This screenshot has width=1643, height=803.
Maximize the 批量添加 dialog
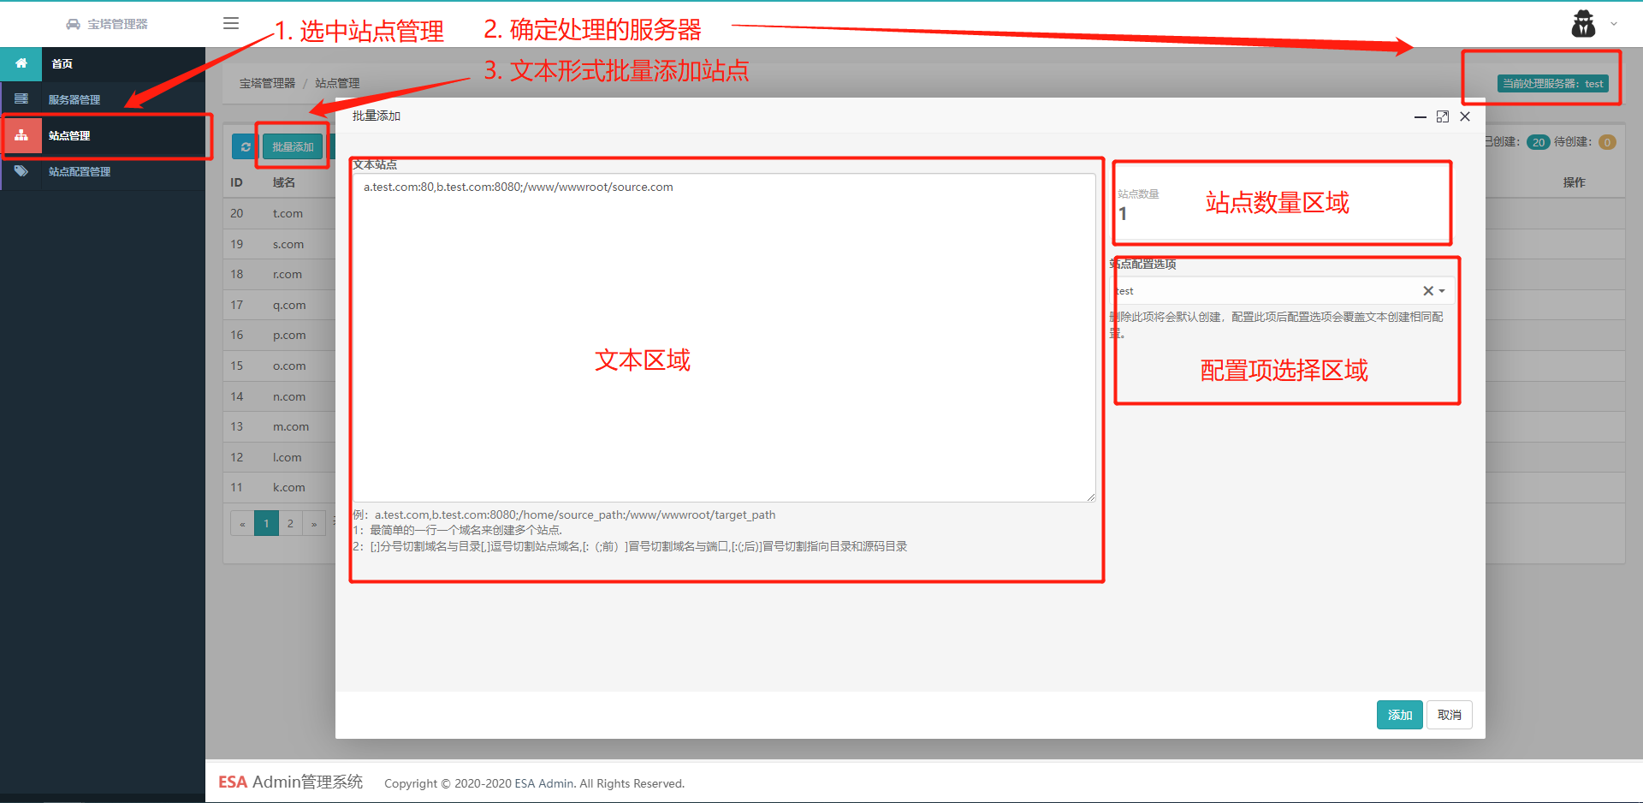1443,116
